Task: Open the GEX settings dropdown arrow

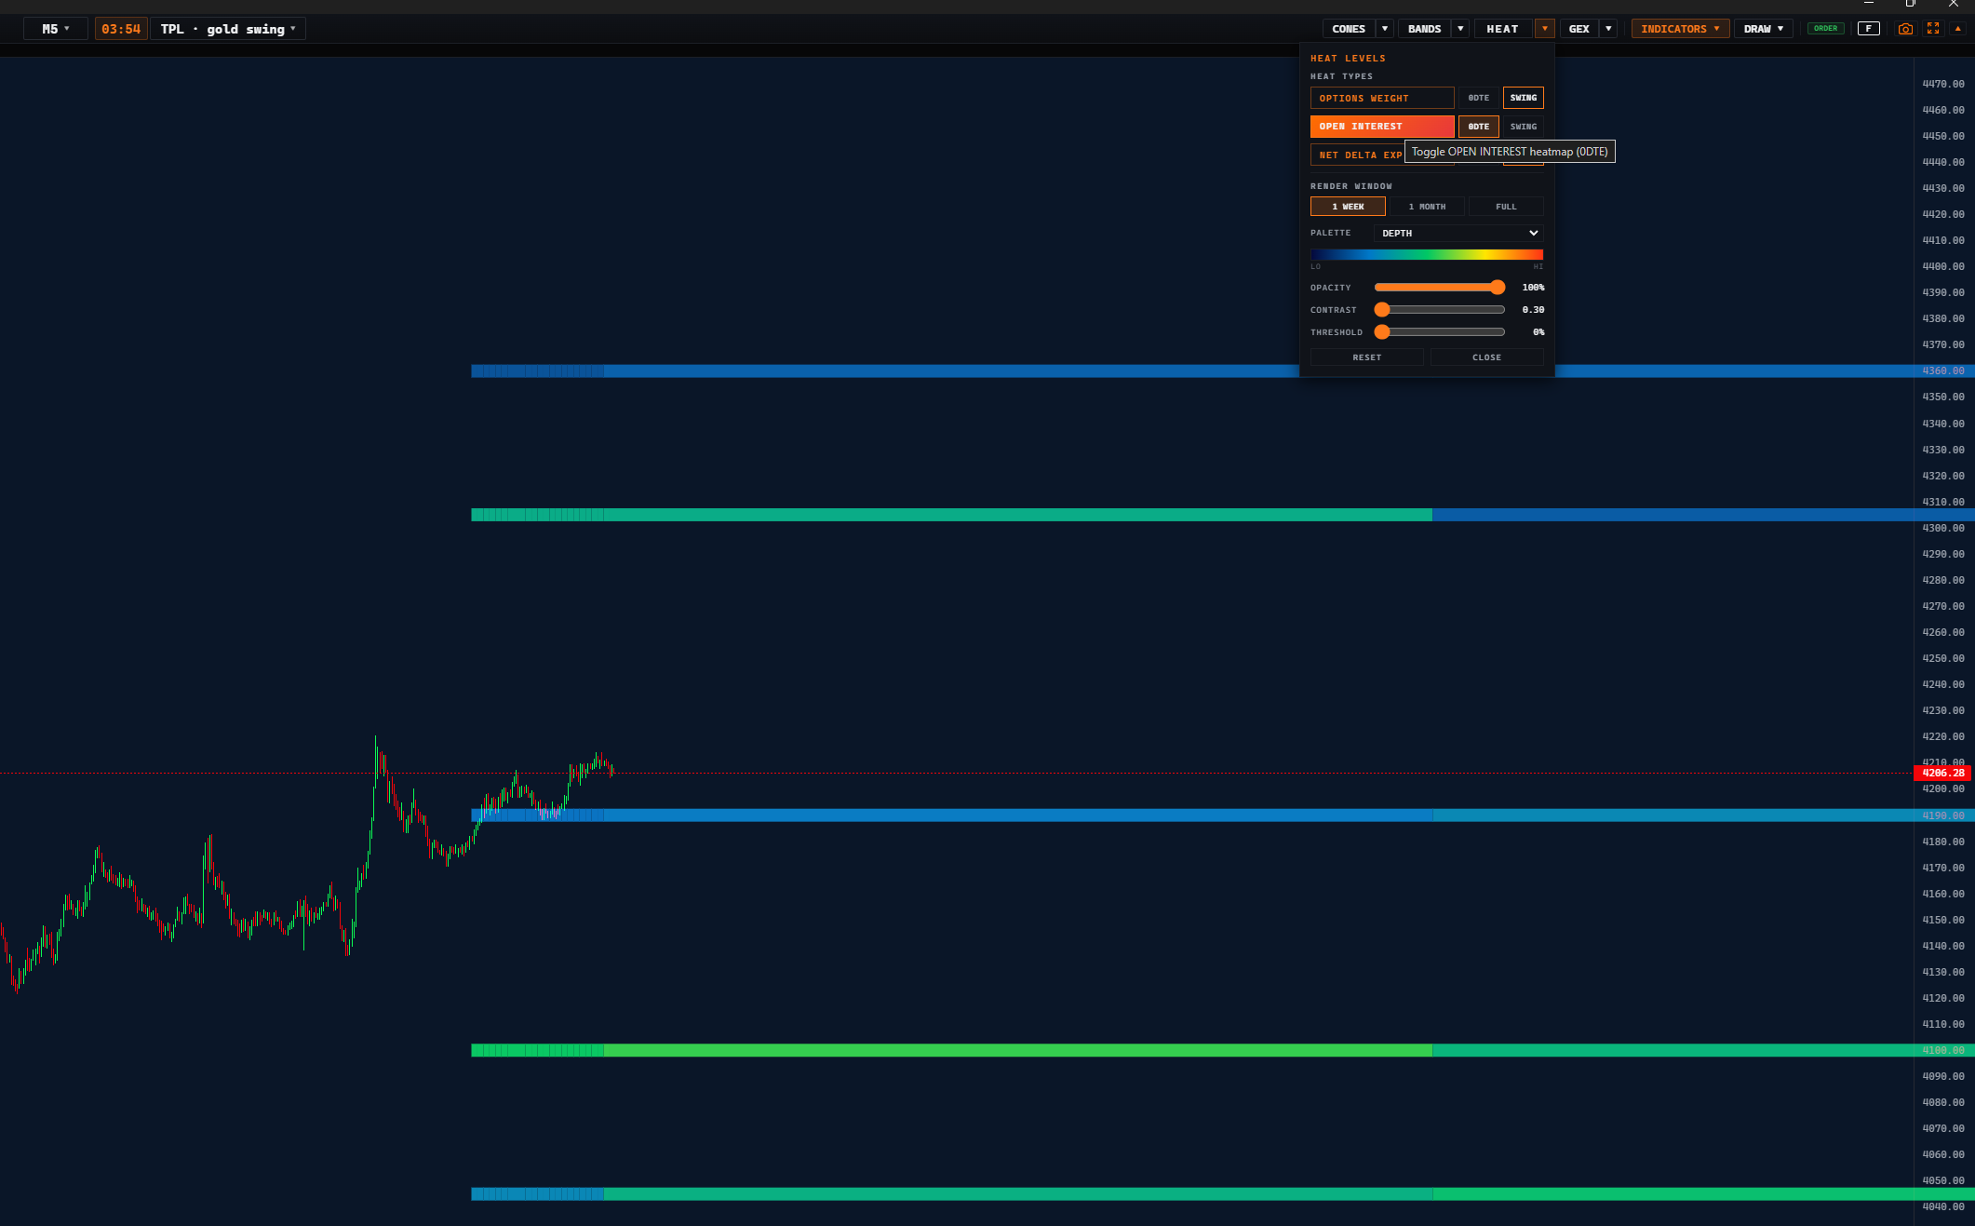Action: [1608, 29]
